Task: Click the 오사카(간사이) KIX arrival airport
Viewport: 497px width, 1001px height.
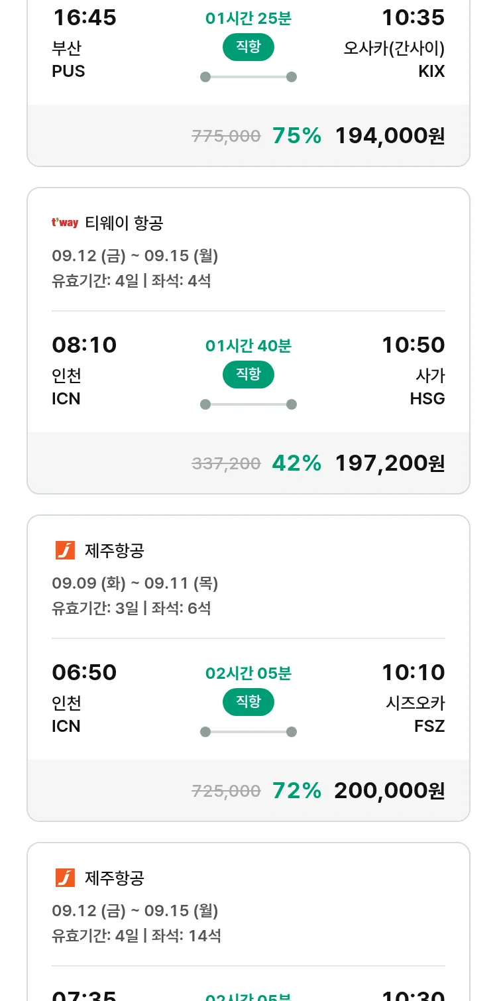Action: coord(395,60)
